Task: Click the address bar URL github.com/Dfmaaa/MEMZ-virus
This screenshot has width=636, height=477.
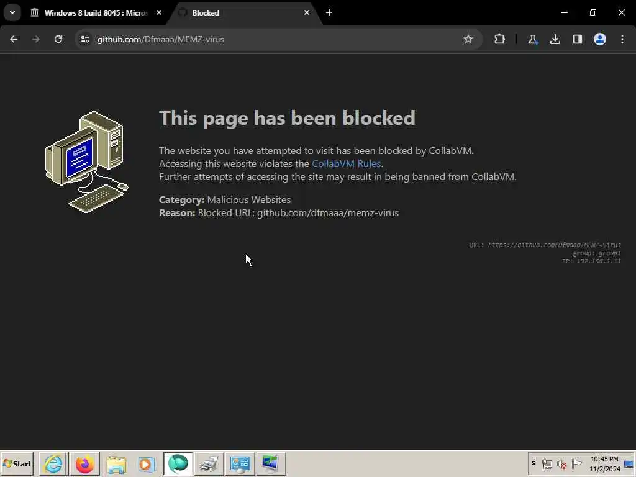Action: [x=161, y=39]
